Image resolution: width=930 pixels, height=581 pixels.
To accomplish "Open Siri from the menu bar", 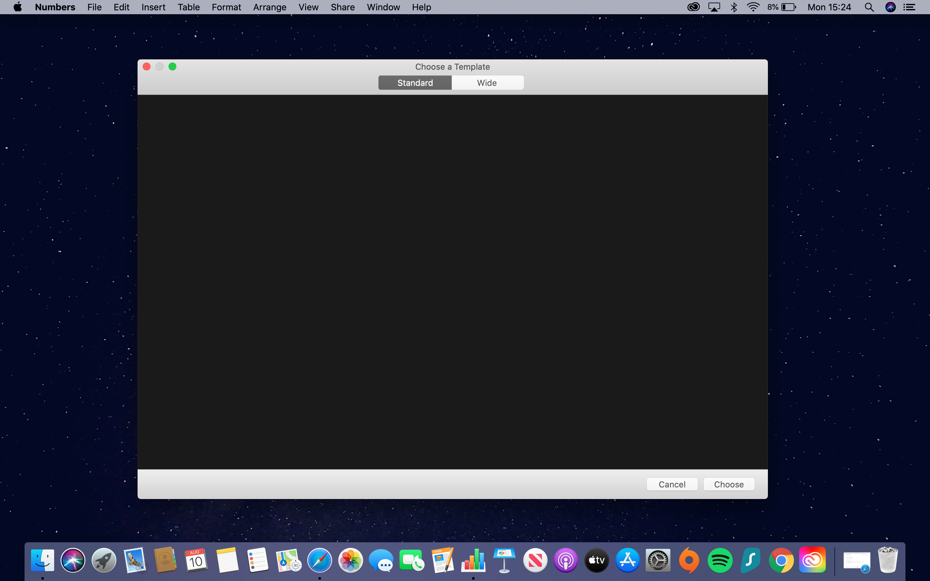I will pos(890,7).
